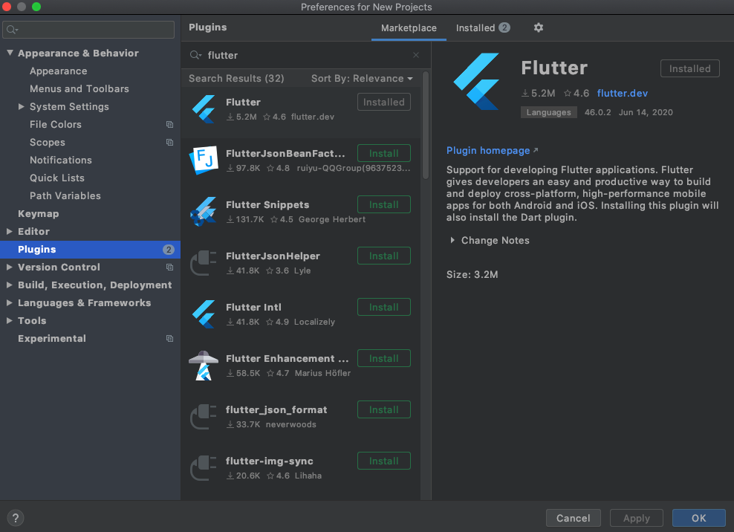Click the Plugins update count badge

point(169,250)
